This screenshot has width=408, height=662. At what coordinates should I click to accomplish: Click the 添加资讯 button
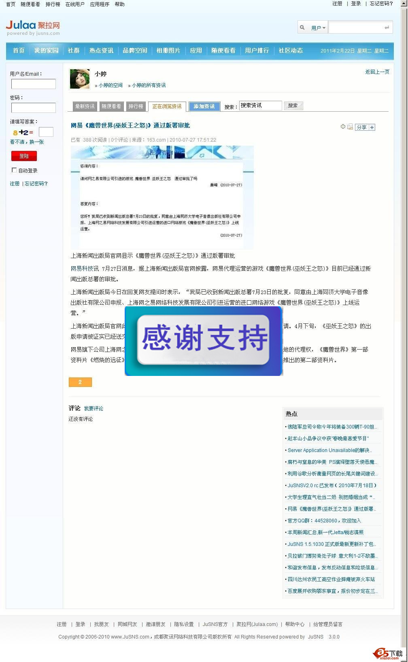(204, 106)
